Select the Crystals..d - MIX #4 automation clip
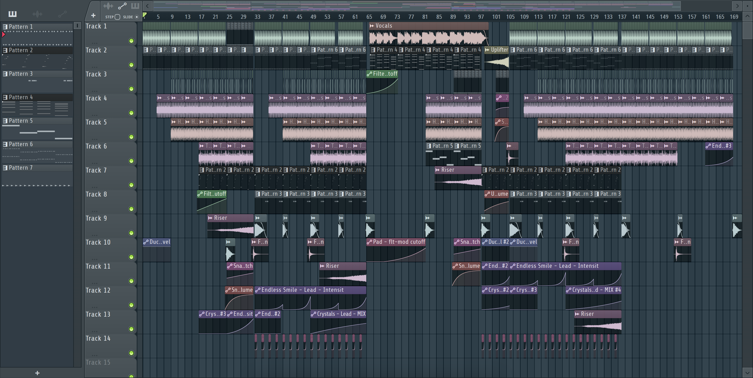Image resolution: width=753 pixels, height=378 pixels. (594, 298)
